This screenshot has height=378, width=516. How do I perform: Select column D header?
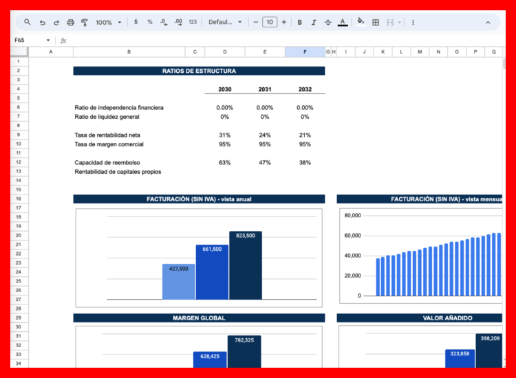[x=225, y=52]
